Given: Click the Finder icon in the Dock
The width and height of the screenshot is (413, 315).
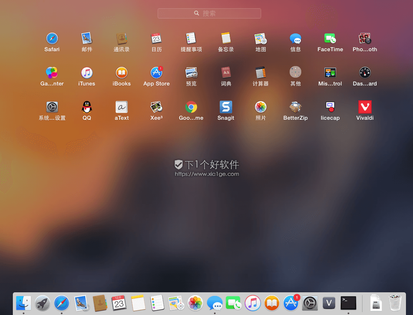Looking at the screenshot, I should 23,303.
